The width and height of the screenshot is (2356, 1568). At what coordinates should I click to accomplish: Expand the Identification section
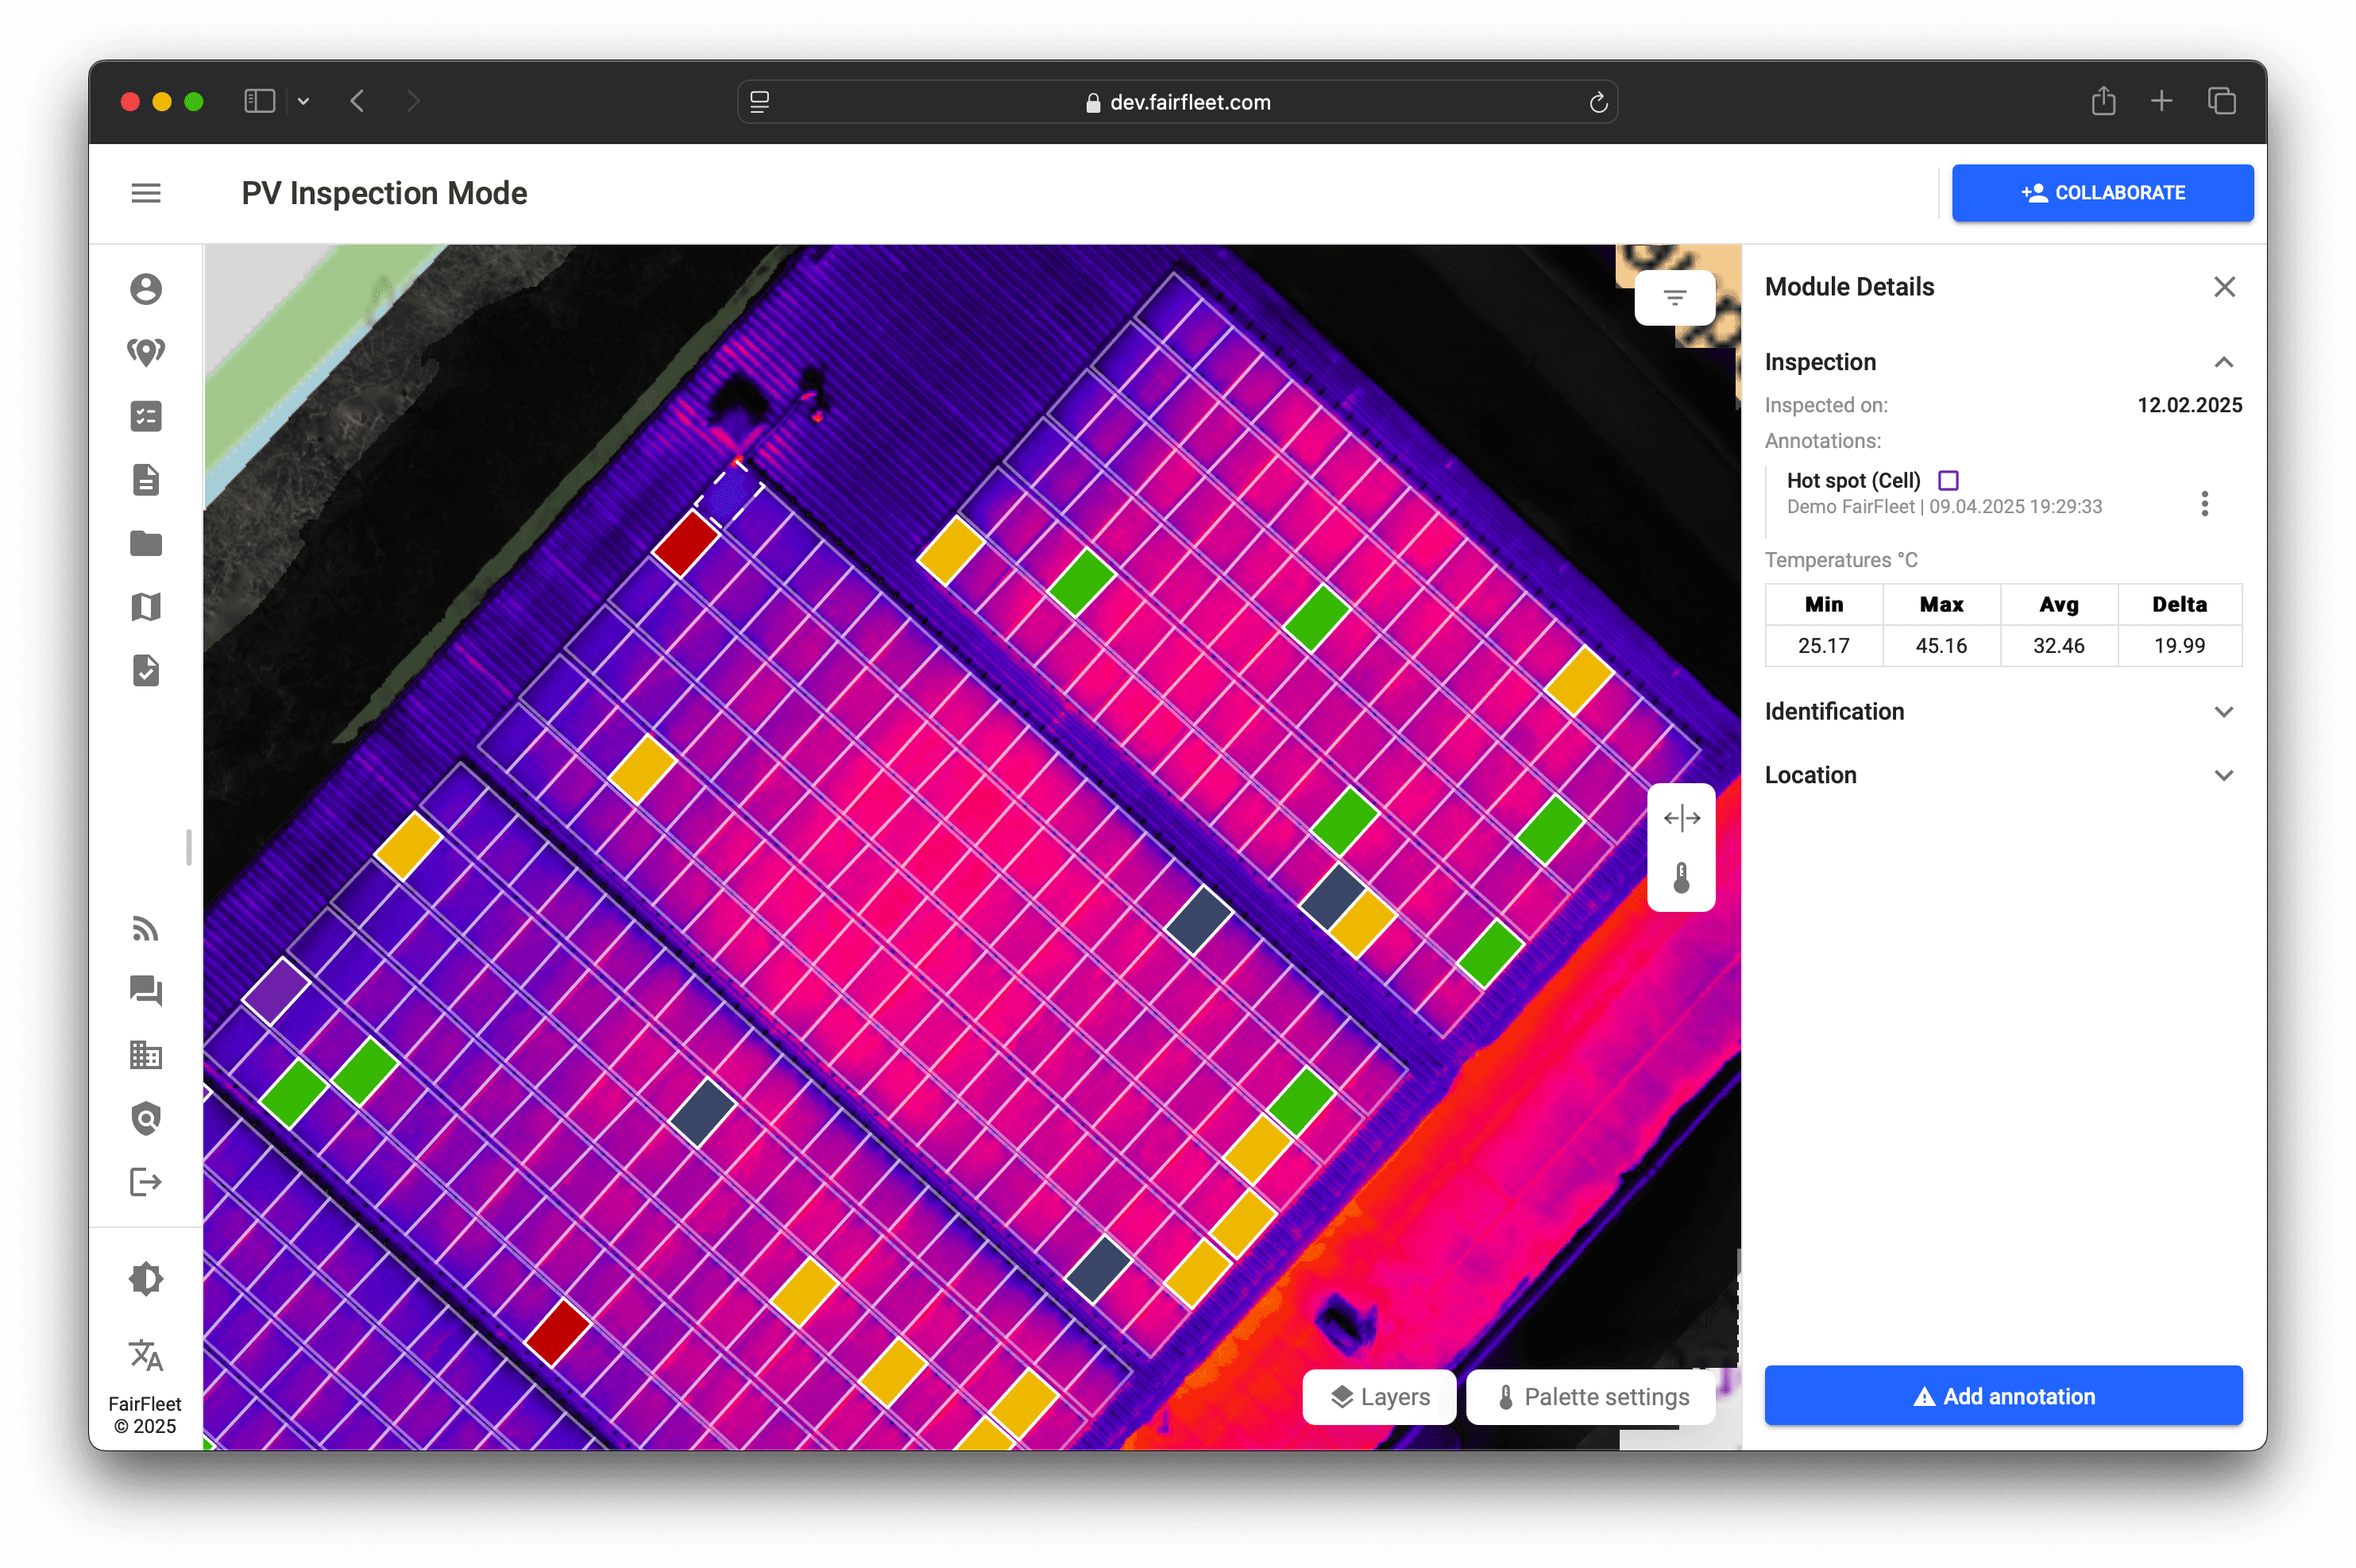tap(2223, 712)
